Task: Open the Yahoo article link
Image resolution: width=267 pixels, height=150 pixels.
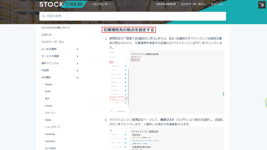Action: [x=48, y=120]
